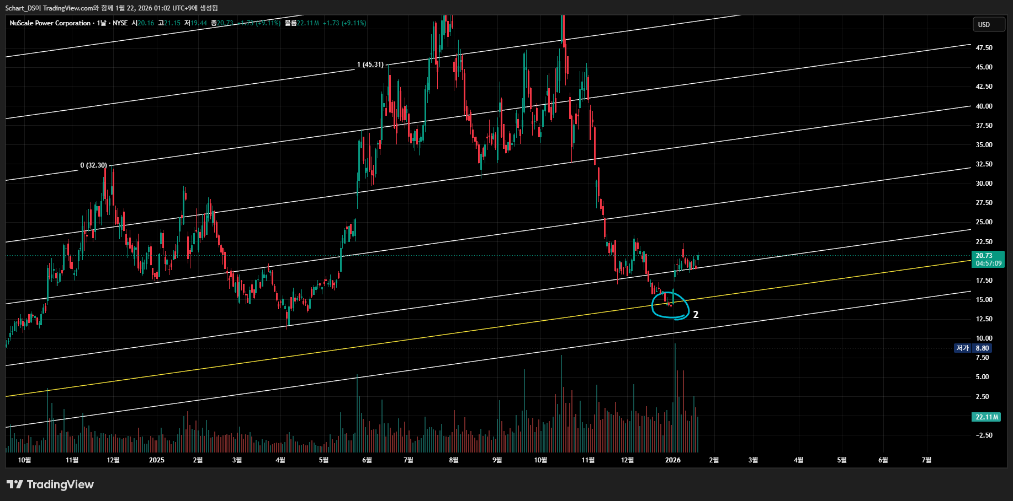Click the 40.00 price axis label
This screenshot has width=1013, height=501.
[984, 106]
